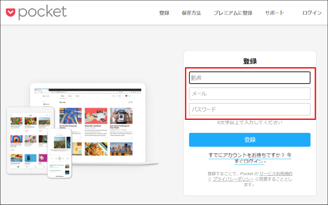Image resolution: width=328 pixels, height=205 pixels.
Task: Click ログイン in the top right
Action: [312, 13]
